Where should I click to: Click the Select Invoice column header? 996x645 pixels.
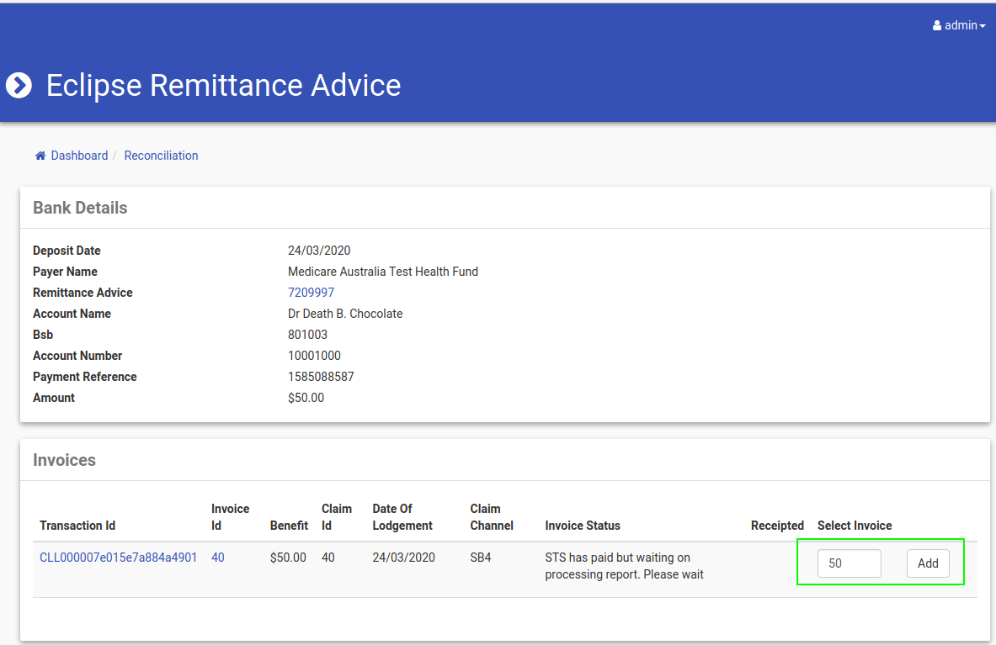click(x=855, y=526)
